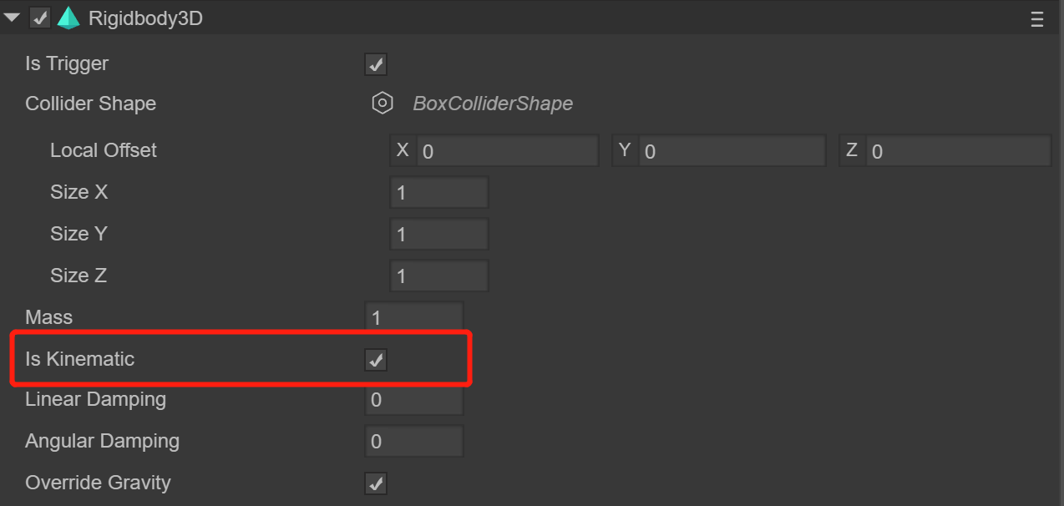Toggle the Override Gravity checkbox
Image resolution: width=1064 pixels, height=506 pixels.
(376, 483)
